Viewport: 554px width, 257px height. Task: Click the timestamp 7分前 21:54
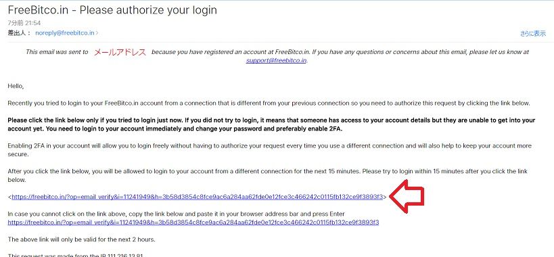[24, 23]
